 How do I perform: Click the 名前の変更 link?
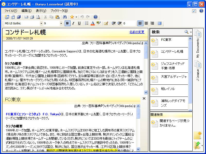point(137,32)
